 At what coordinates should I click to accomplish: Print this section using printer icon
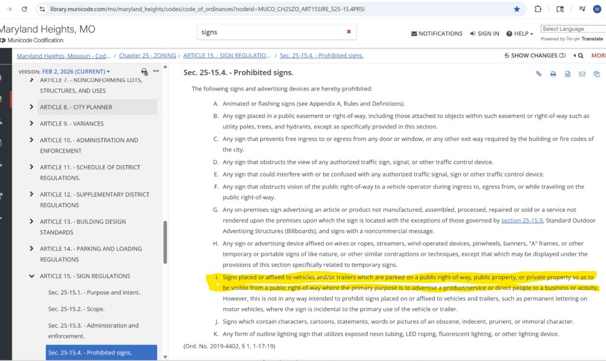553,74
